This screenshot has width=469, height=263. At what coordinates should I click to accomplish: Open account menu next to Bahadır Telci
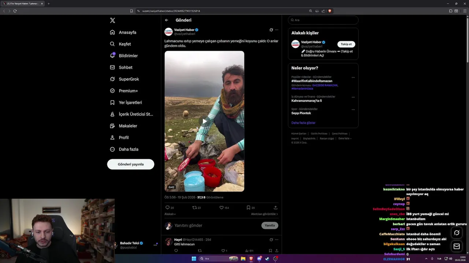[155, 245]
